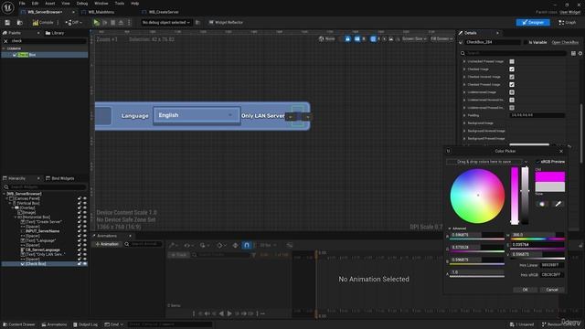Click the CheckBox_204 name field
The height and width of the screenshot is (329, 585).
(493, 43)
